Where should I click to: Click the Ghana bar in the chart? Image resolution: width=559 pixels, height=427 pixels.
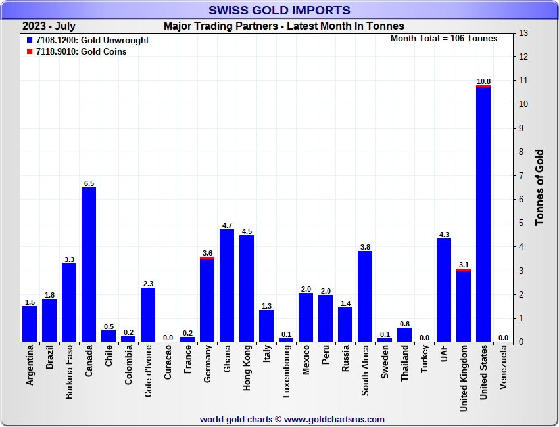(227, 286)
